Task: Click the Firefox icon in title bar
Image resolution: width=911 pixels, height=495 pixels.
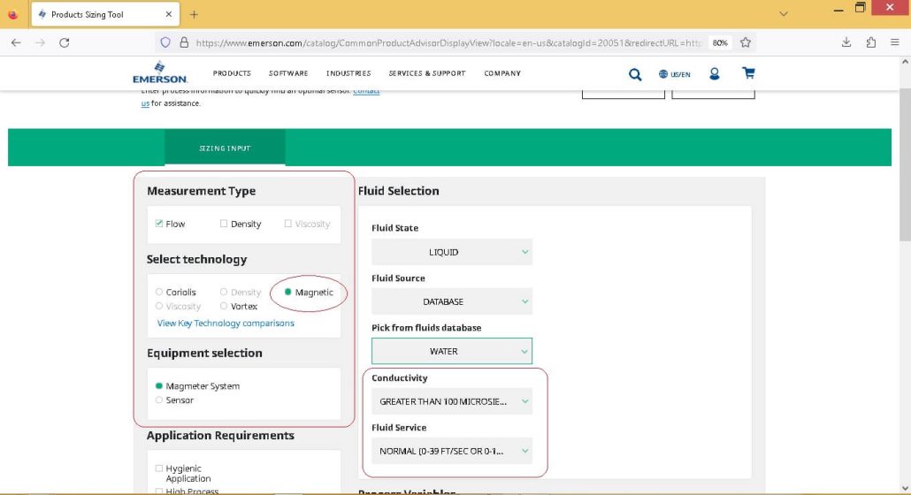Action: [x=12, y=14]
